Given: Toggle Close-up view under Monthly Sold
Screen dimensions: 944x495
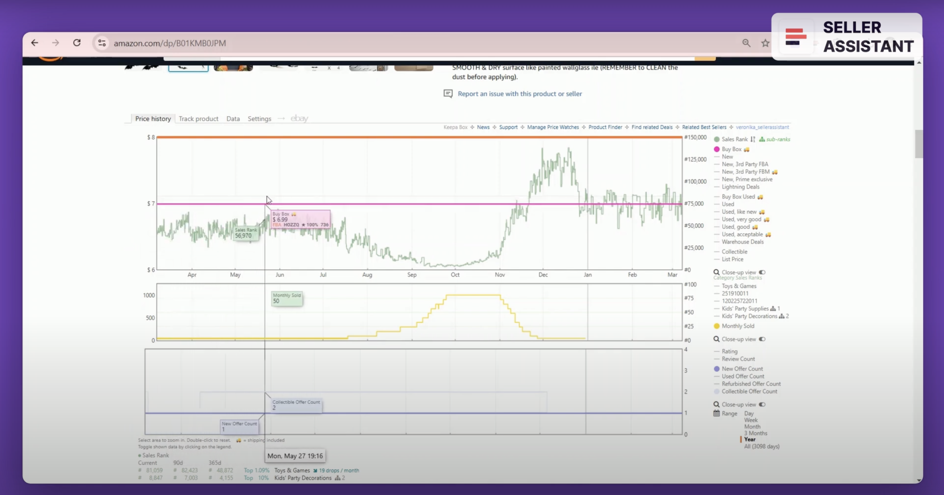Looking at the screenshot, I should coord(762,339).
